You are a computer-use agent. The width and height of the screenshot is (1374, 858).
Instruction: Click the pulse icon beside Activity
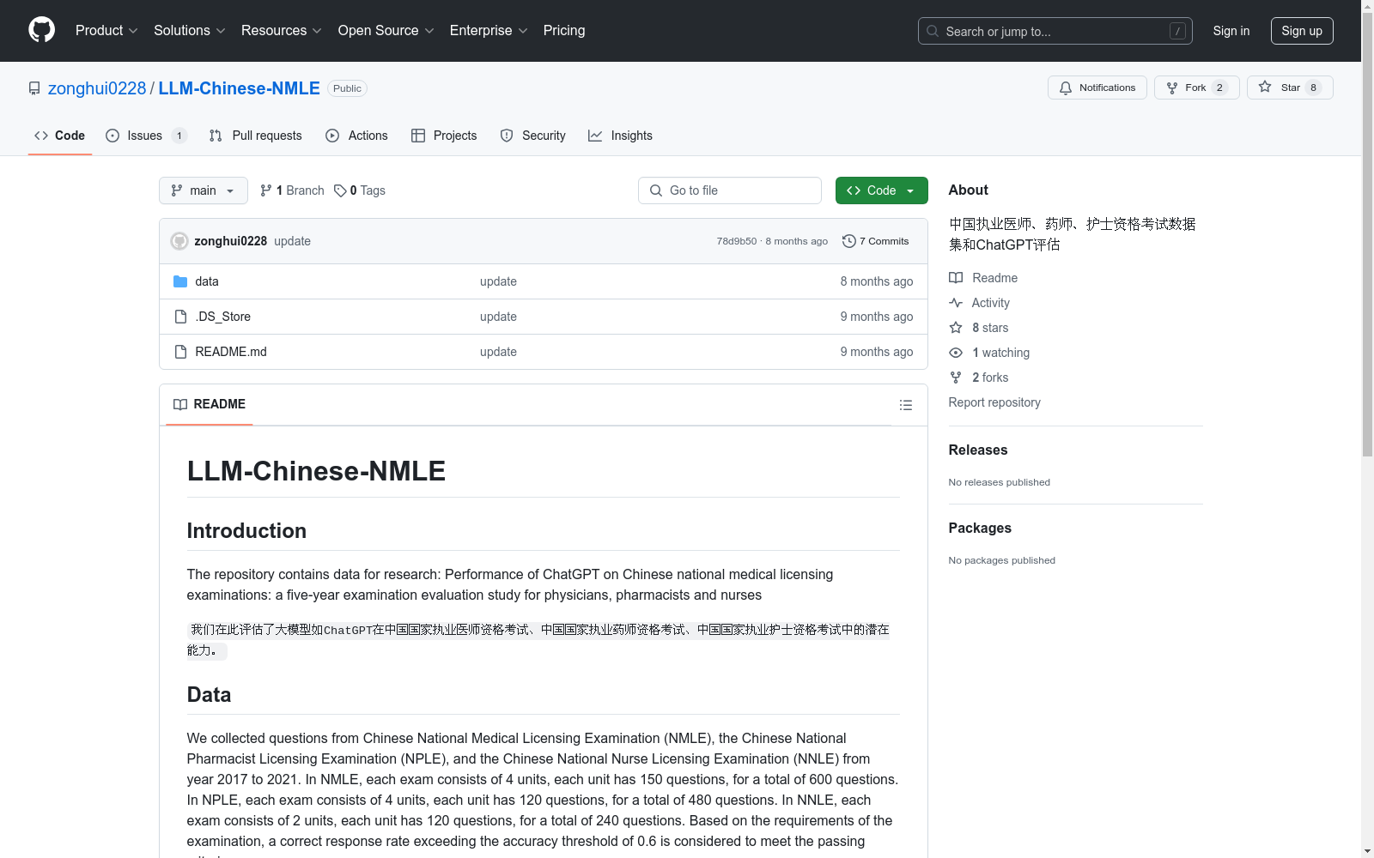[x=956, y=303]
